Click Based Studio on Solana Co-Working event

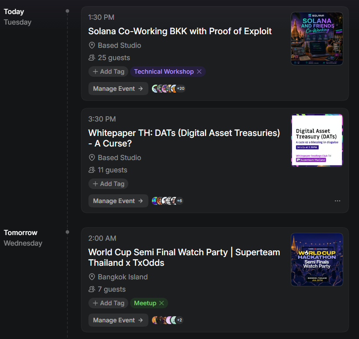(x=120, y=46)
